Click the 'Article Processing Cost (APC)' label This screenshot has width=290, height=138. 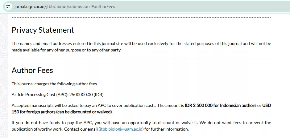[x=40, y=94]
